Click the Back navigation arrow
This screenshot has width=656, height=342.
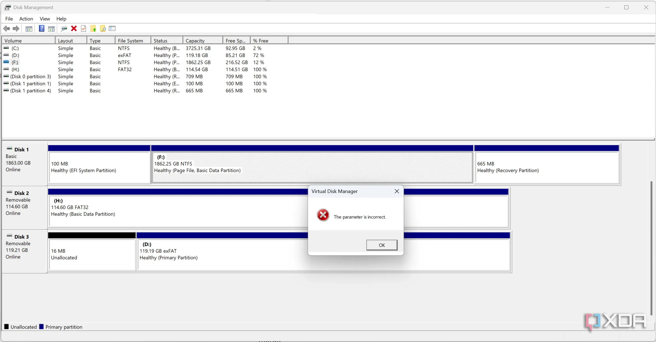pos(7,29)
